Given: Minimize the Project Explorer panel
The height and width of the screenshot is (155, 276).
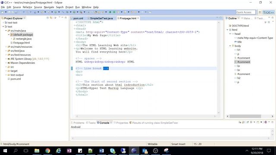Looking at the screenshot, I should pos(62,18).
